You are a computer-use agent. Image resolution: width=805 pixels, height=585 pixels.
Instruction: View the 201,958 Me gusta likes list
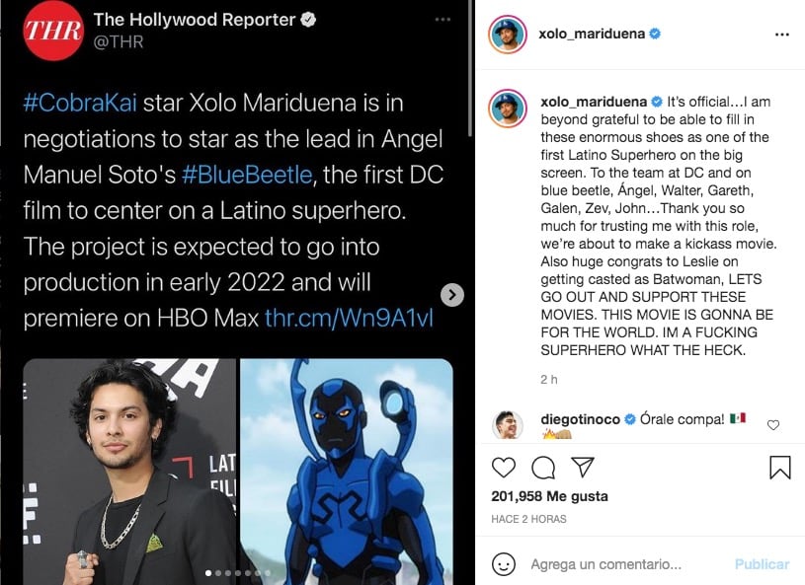pyautogui.click(x=549, y=496)
